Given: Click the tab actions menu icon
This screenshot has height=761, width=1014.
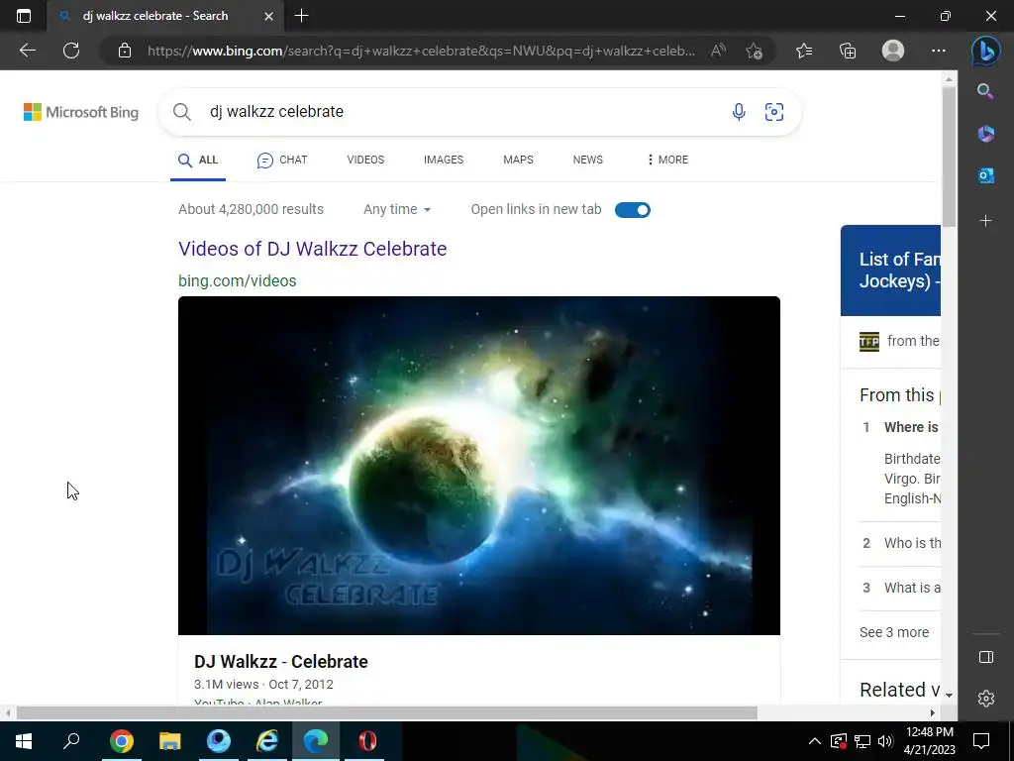Looking at the screenshot, I should (24, 16).
